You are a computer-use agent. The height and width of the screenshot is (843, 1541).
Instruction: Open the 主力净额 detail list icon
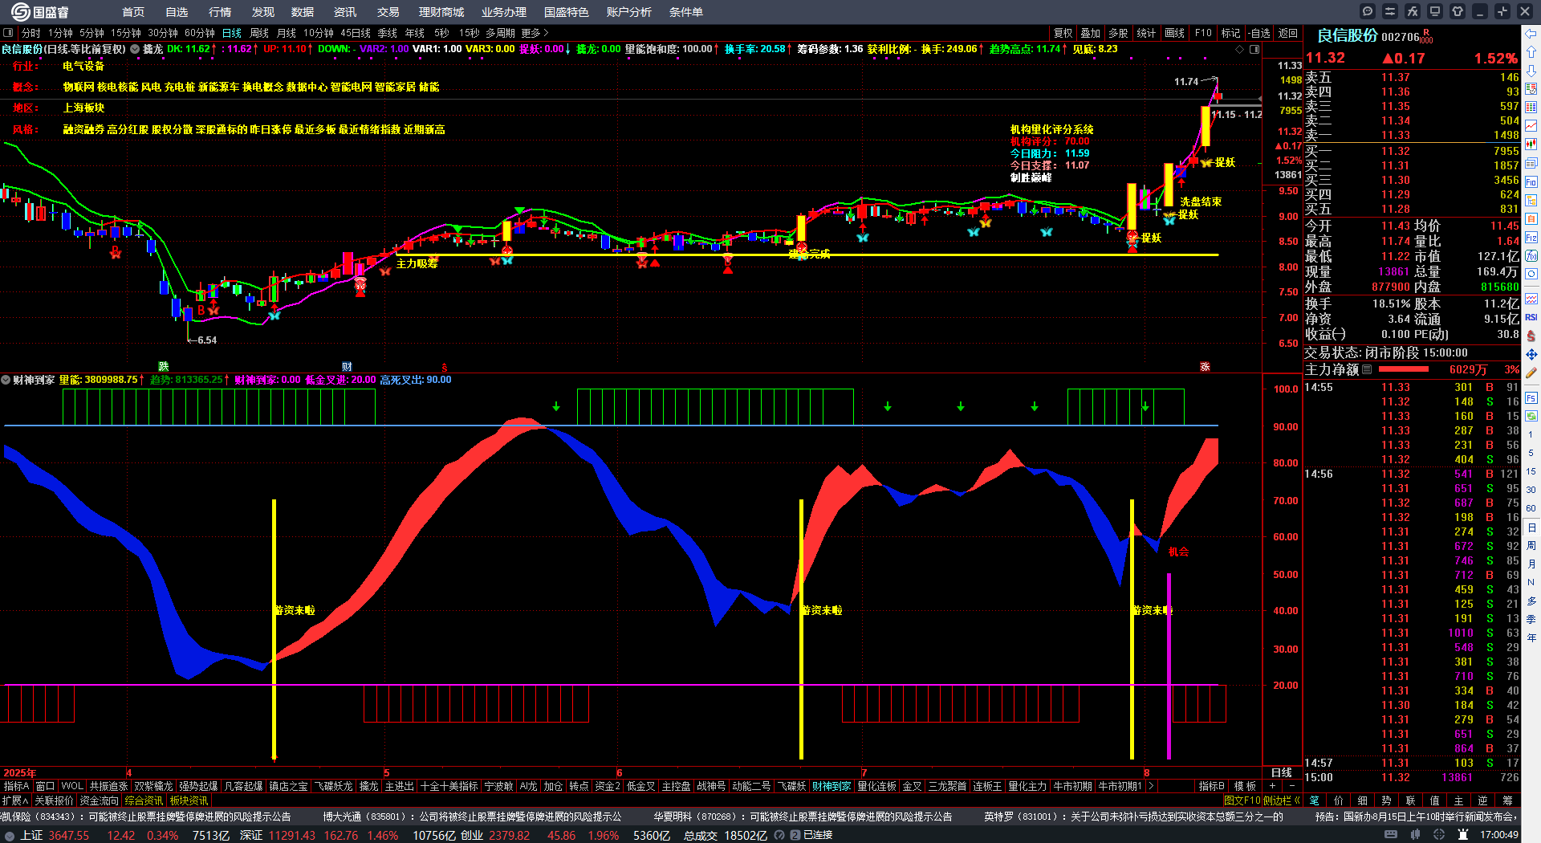pyautogui.click(x=1367, y=369)
